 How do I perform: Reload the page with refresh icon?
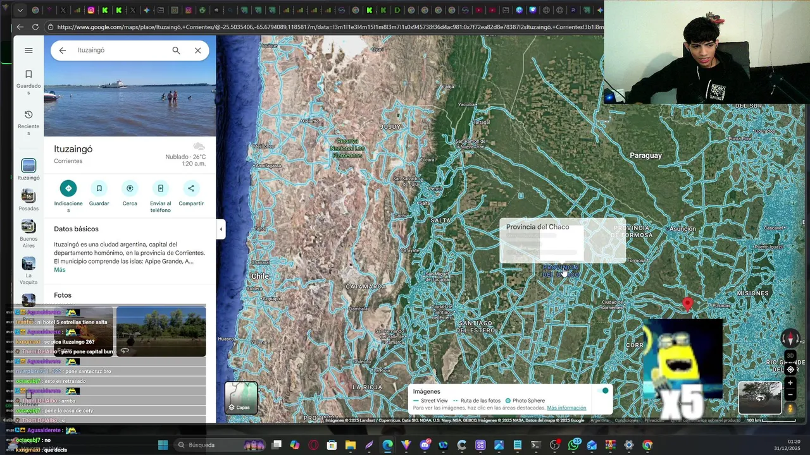pyautogui.click(x=35, y=27)
